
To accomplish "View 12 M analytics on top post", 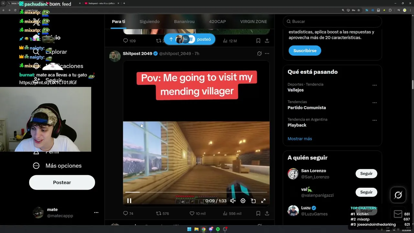I will pos(230,41).
